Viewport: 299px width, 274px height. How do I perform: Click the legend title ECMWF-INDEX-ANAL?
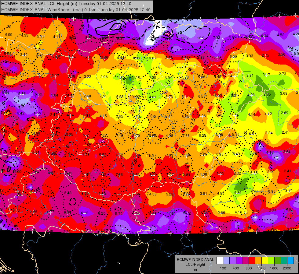coord(195,260)
